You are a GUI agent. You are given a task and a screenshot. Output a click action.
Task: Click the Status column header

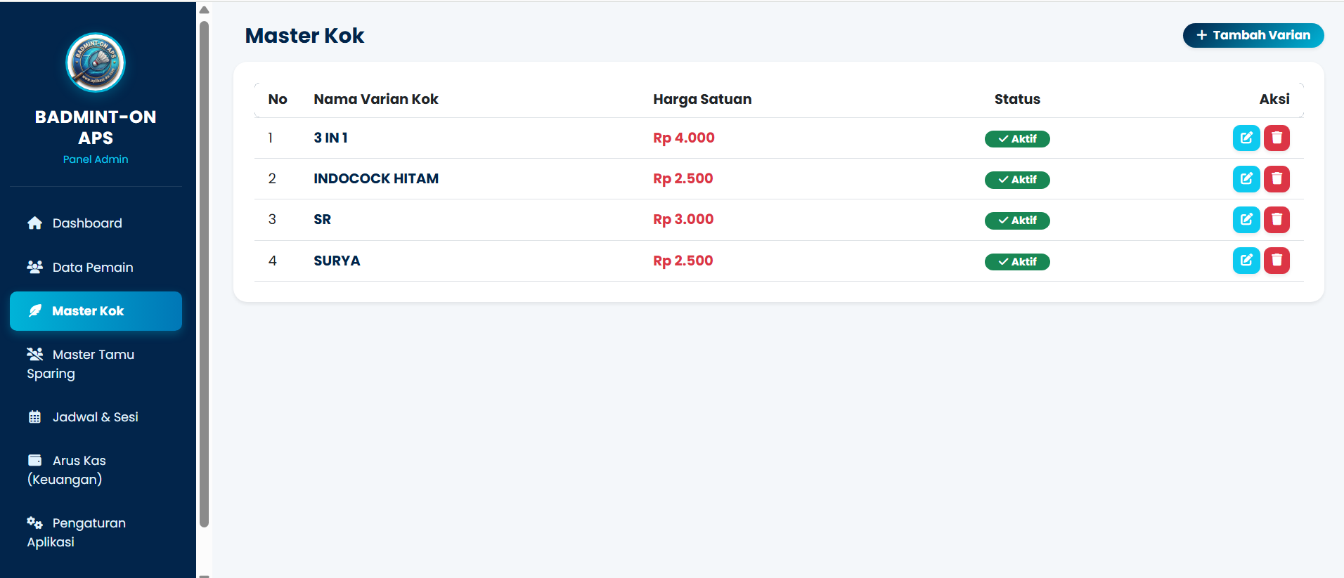point(1017,99)
